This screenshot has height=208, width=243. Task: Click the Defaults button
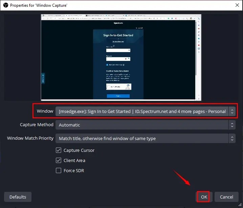18,197
